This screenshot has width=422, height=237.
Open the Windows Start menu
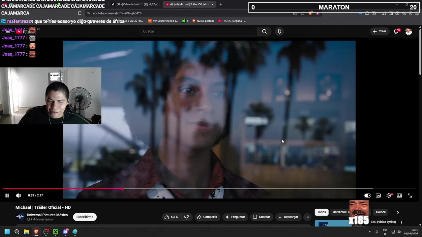pyautogui.click(x=7, y=232)
